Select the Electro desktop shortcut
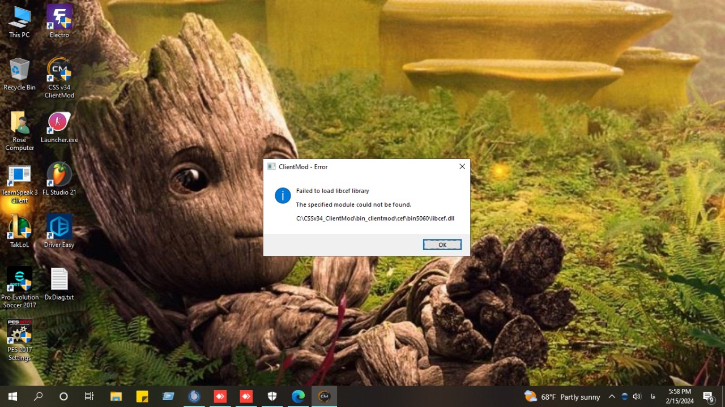The width and height of the screenshot is (725, 407). point(59,22)
